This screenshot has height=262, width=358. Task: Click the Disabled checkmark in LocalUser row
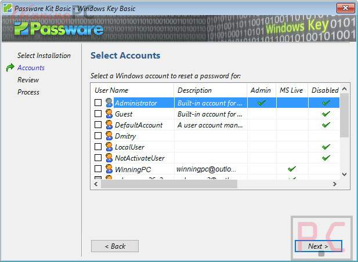point(326,147)
